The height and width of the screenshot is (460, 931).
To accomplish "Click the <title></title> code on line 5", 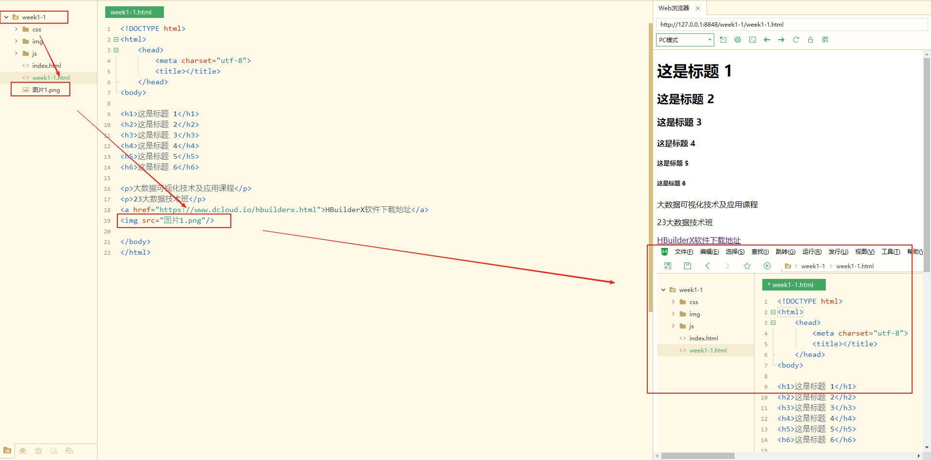I will 188,72.
